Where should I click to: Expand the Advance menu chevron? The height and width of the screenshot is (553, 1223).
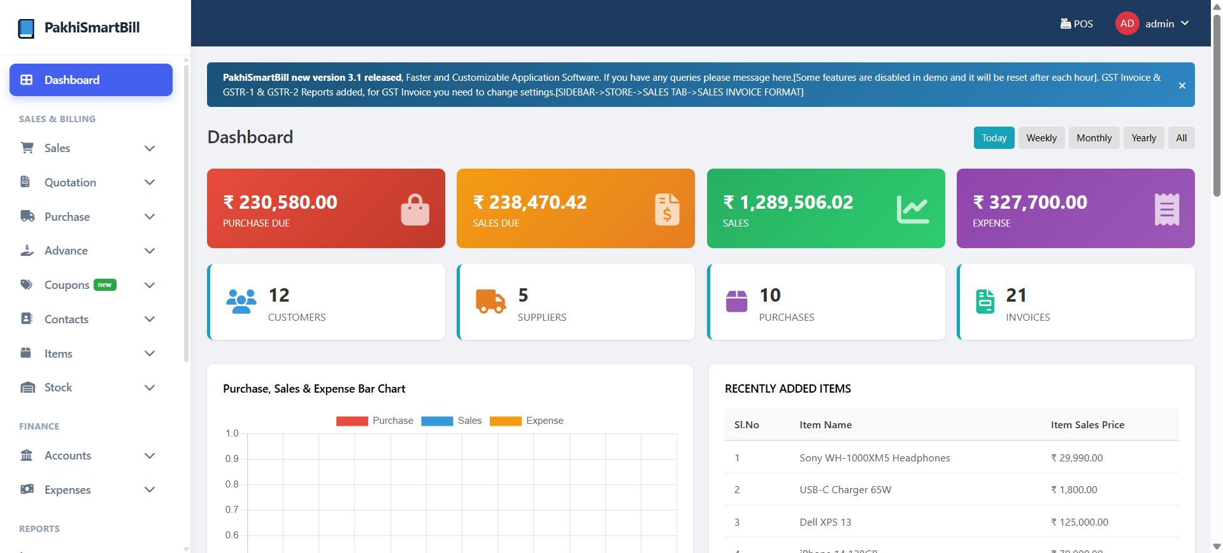point(150,251)
